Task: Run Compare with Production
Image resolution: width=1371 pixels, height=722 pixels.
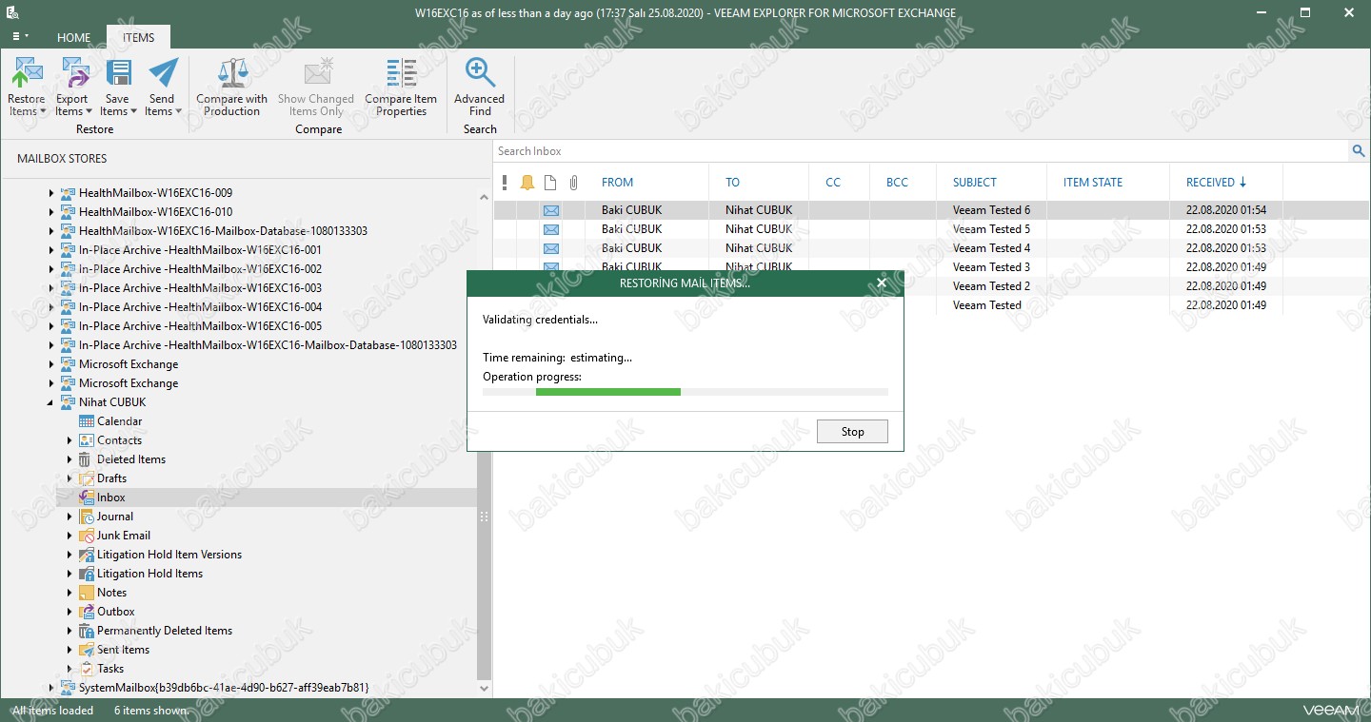Action: click(x=232, y=88)
